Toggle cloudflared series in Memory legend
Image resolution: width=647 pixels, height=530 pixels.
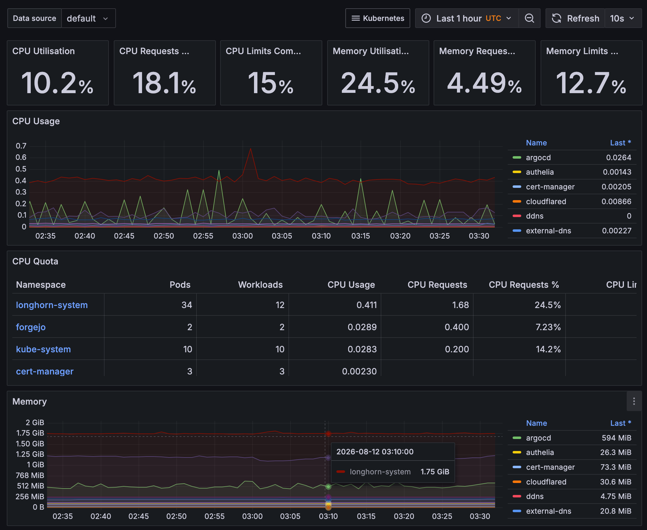546,482
